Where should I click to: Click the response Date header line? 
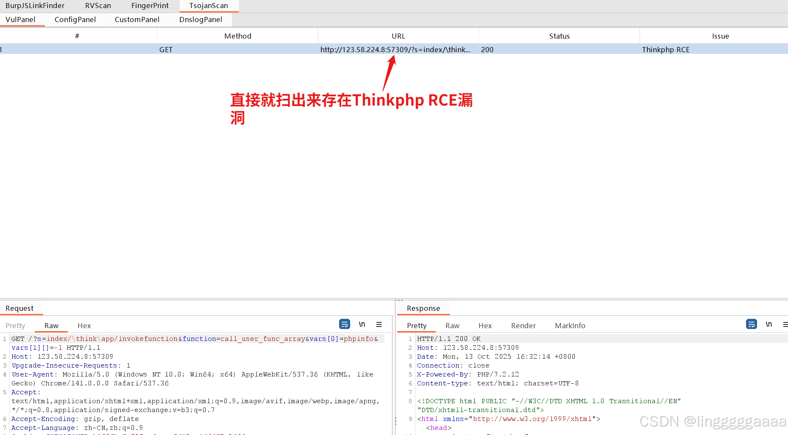[x=496, y=357]
